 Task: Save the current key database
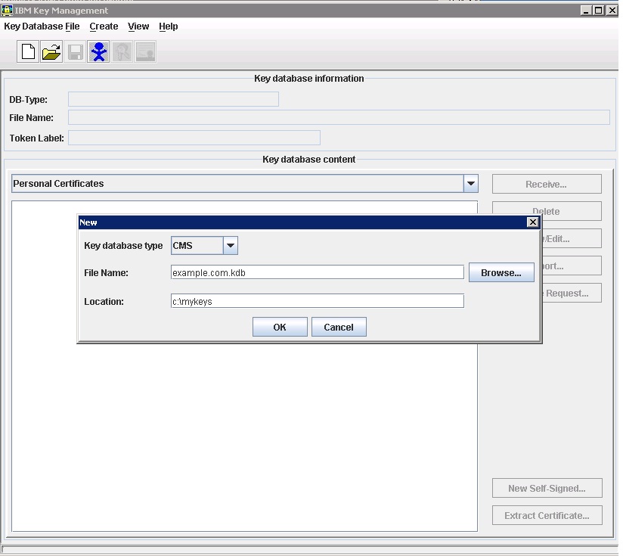[75, 51]
